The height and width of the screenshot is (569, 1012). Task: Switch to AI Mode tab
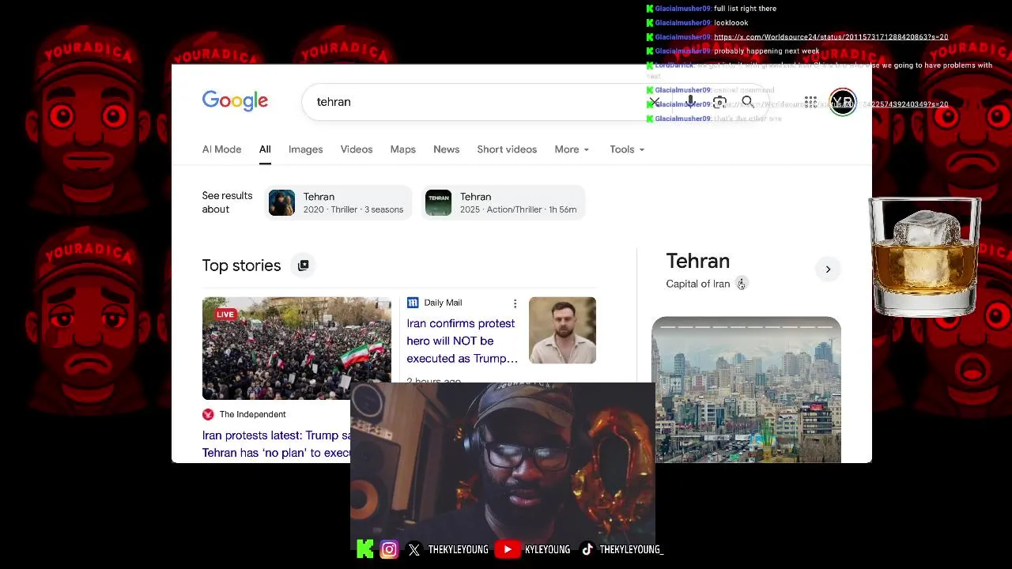(221, 149)
